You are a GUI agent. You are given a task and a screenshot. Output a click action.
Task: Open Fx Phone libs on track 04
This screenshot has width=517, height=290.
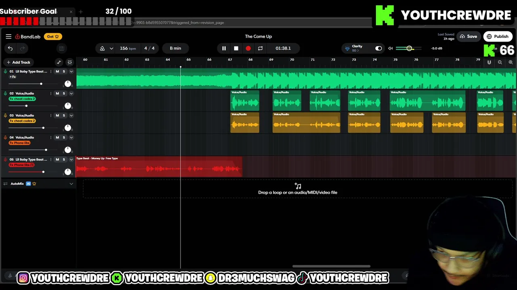(x=20, y=143)
